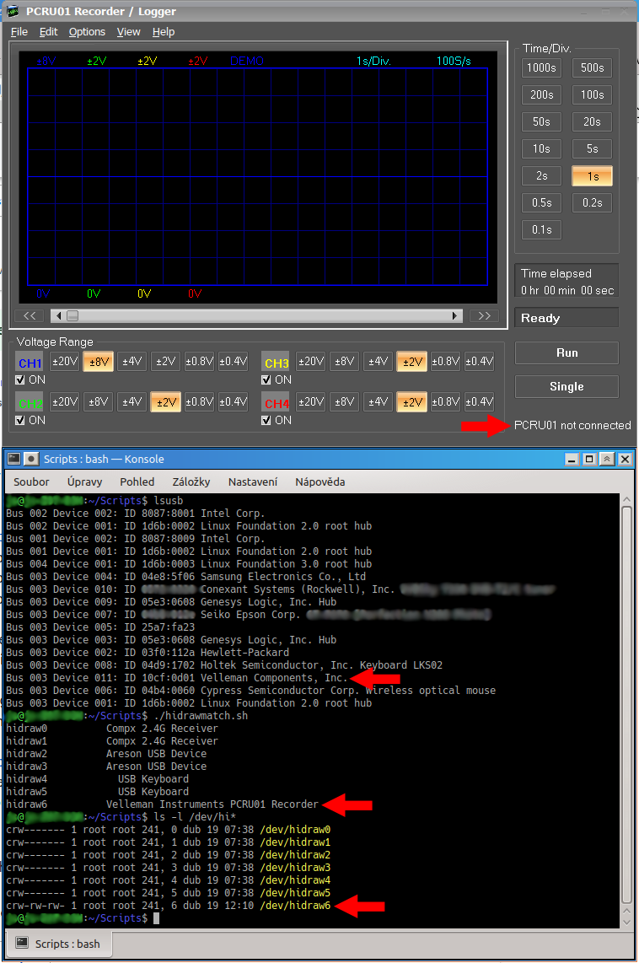This screenshot has height=963, width=639.
Task: Set CH3 range to ±0.4V
Action: pyautogui.click(x=480, y=362)
